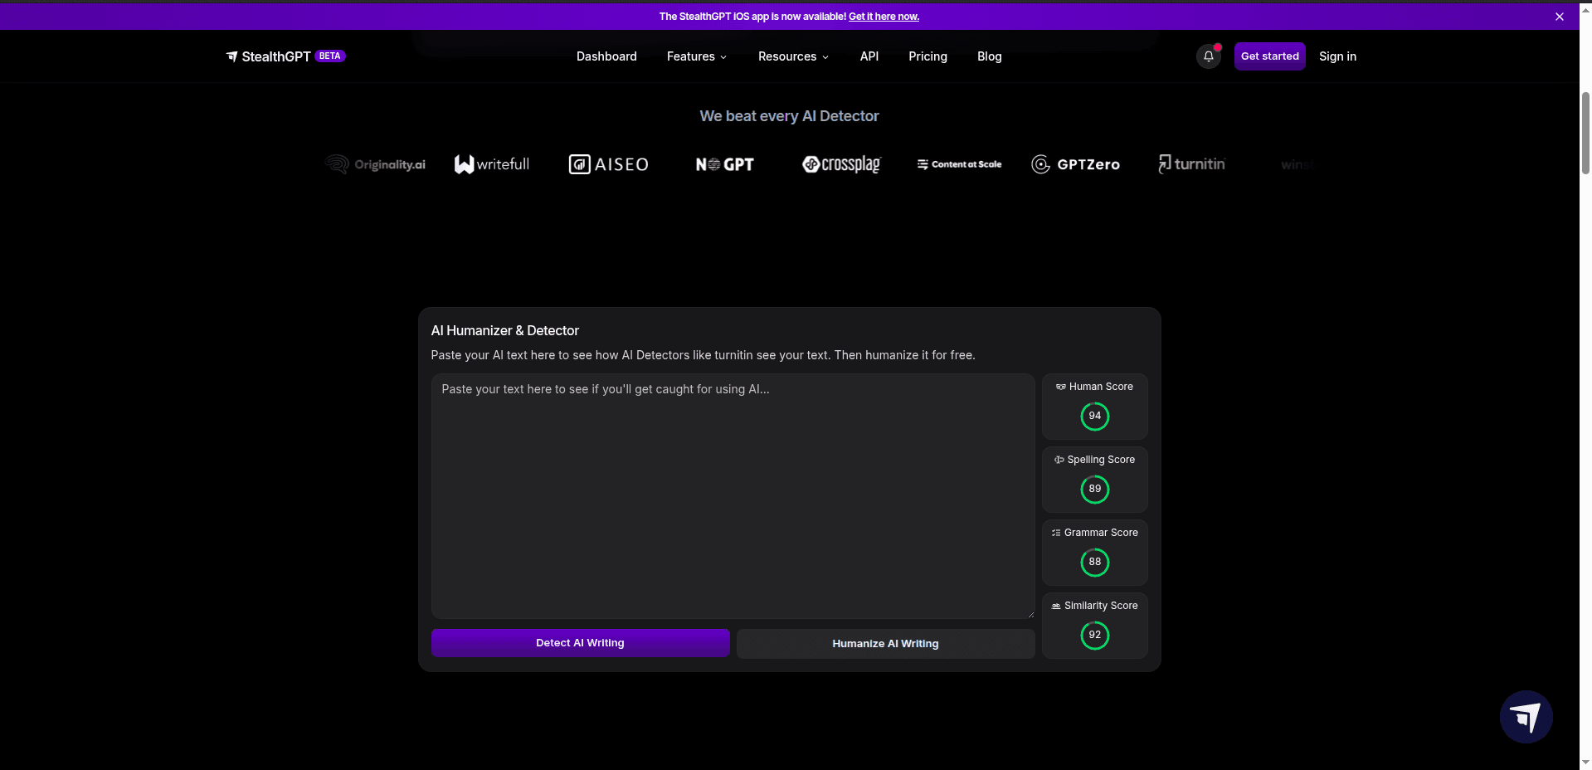This screenshot has height=770, width=1592.
Task: Click the 'Human Score' label
Action: (1101, 387)
